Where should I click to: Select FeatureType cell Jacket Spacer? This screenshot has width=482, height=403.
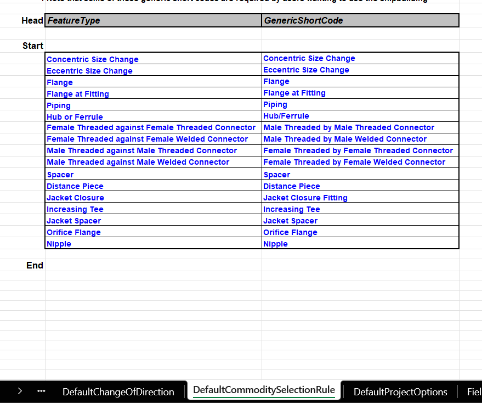(154, 220)
